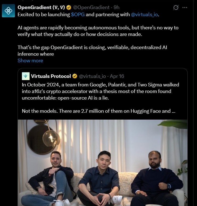Screen dimensions: 197x206
Task: Open the post's three-dot More menu
Action: 185,7
